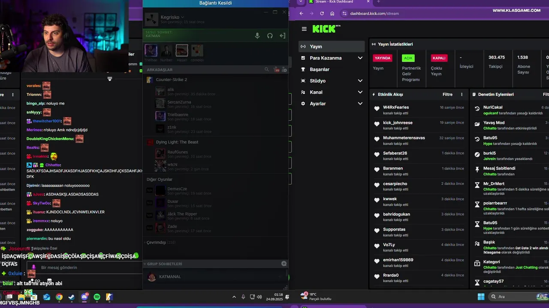549x308 pixels.
Task: Expand the Çevrimdışı offline friends section
Action: click(x=161, y=243)
